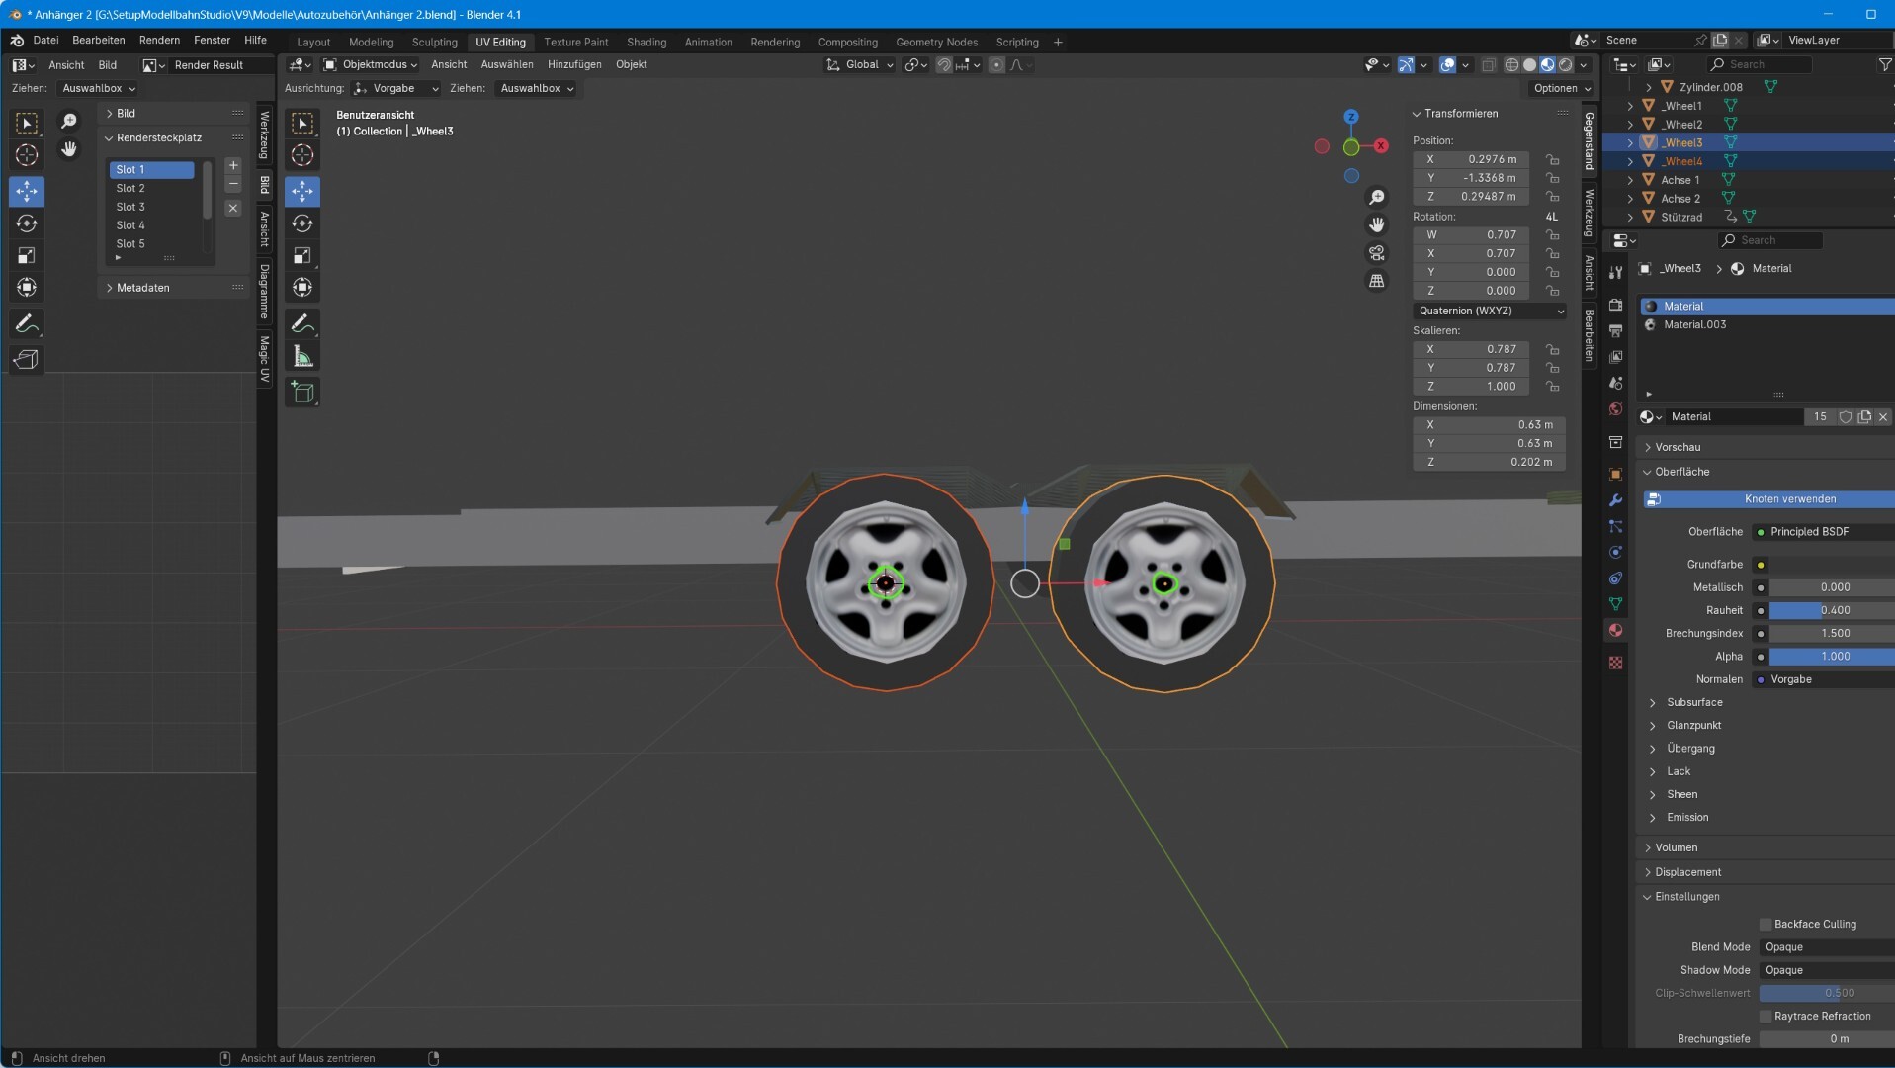Toggle the lock beside Position X value

[x=1552, y=159]
